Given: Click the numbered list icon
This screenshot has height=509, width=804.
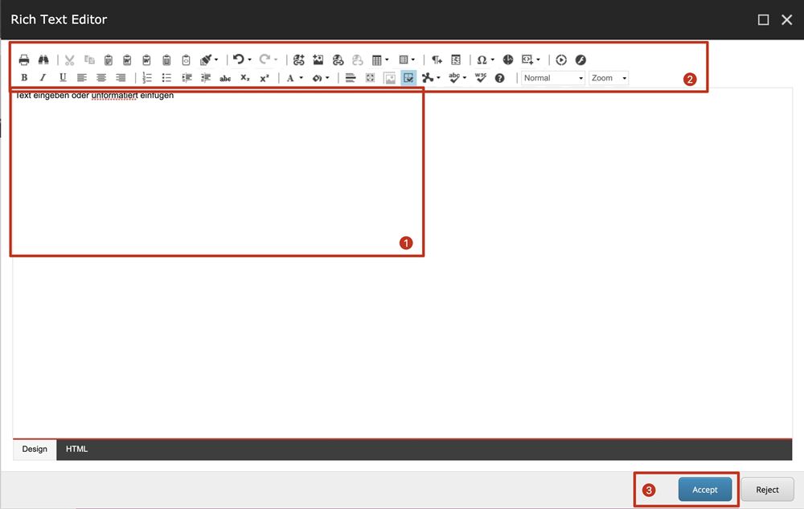Looking at the screenshot, I should click(x=147, y=78).
